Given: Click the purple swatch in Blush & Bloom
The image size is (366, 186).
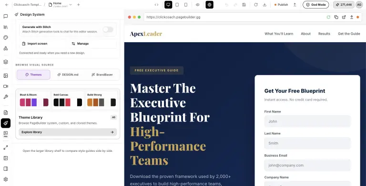Looking at the screenshot, I should [34, 102].
